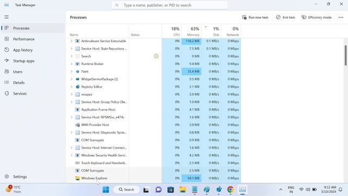Image resolution: width=348 pixels, height=196 pixels.
Task: Expand the Registry Editor row
Action: 71,87
